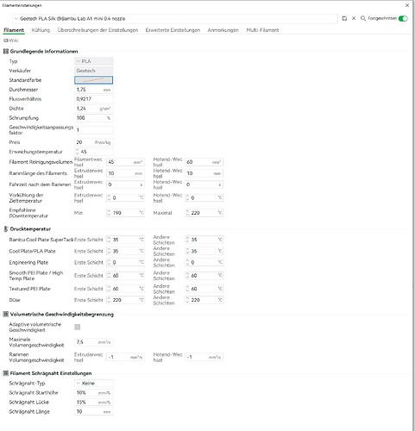Click the Standardfarbe color swatch
This screenshot has width=415, height=431.
(x=94, y=80)
